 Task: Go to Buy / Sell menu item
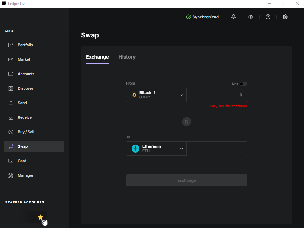[26, 132]
